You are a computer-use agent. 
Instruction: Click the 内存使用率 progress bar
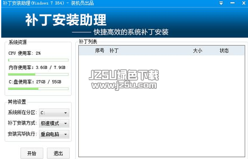pyautogui.click(x=38, y=74)
